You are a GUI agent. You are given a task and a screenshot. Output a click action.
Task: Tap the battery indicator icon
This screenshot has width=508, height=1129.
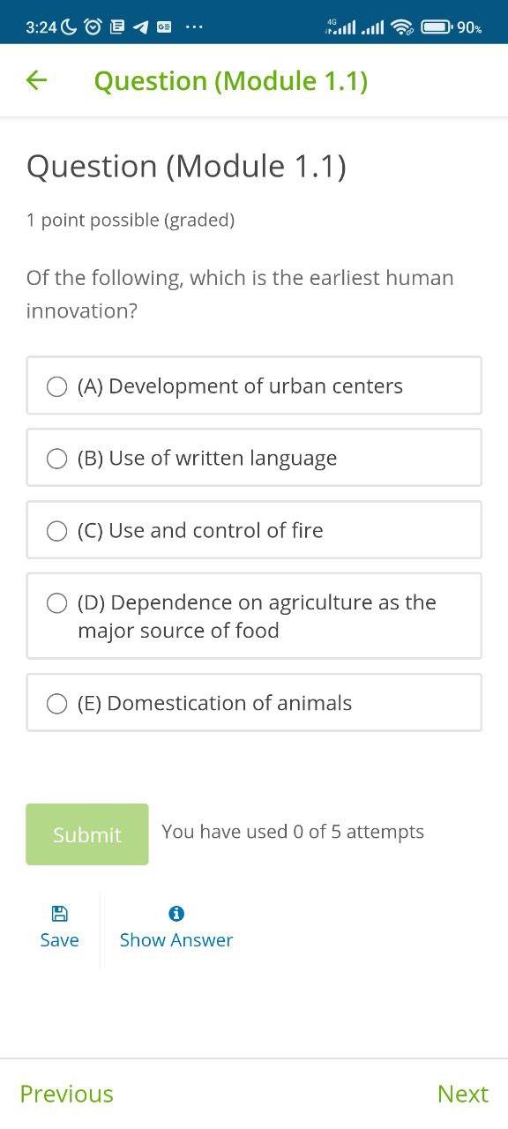437,27
